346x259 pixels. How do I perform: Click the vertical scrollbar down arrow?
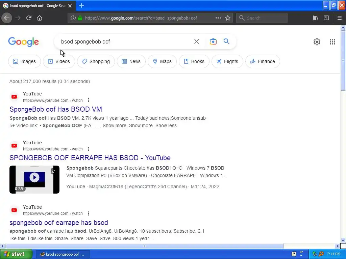[x=343, y=240]
